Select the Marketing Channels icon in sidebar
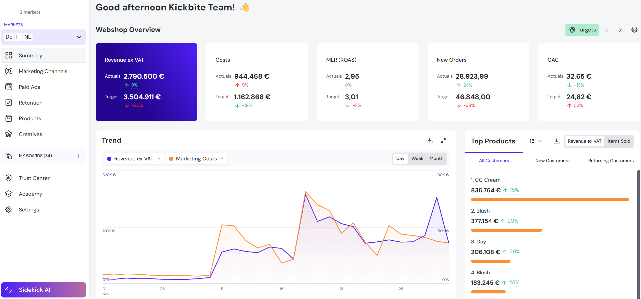This screenshot has height=299, width=641. click(9, 71)
